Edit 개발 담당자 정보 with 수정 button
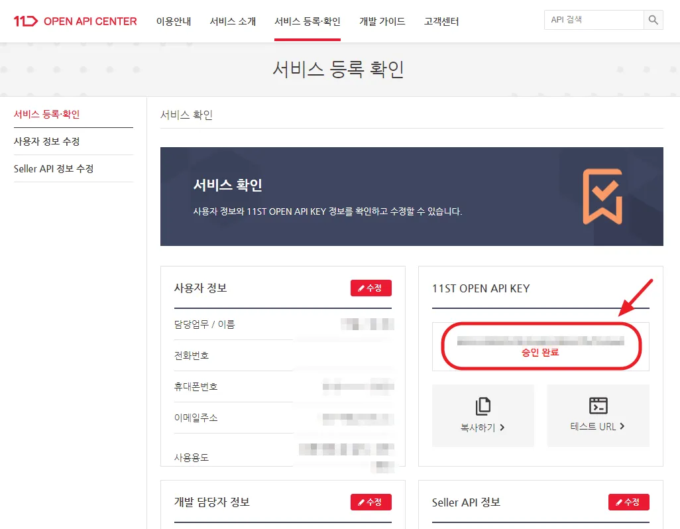680x529 pixels. click(370, 502)
